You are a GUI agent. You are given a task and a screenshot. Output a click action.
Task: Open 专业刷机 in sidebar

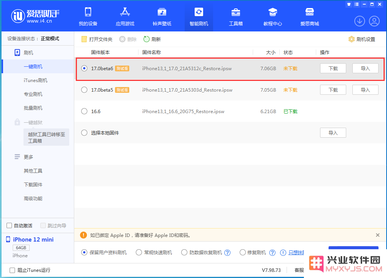(x=33, y=94)
